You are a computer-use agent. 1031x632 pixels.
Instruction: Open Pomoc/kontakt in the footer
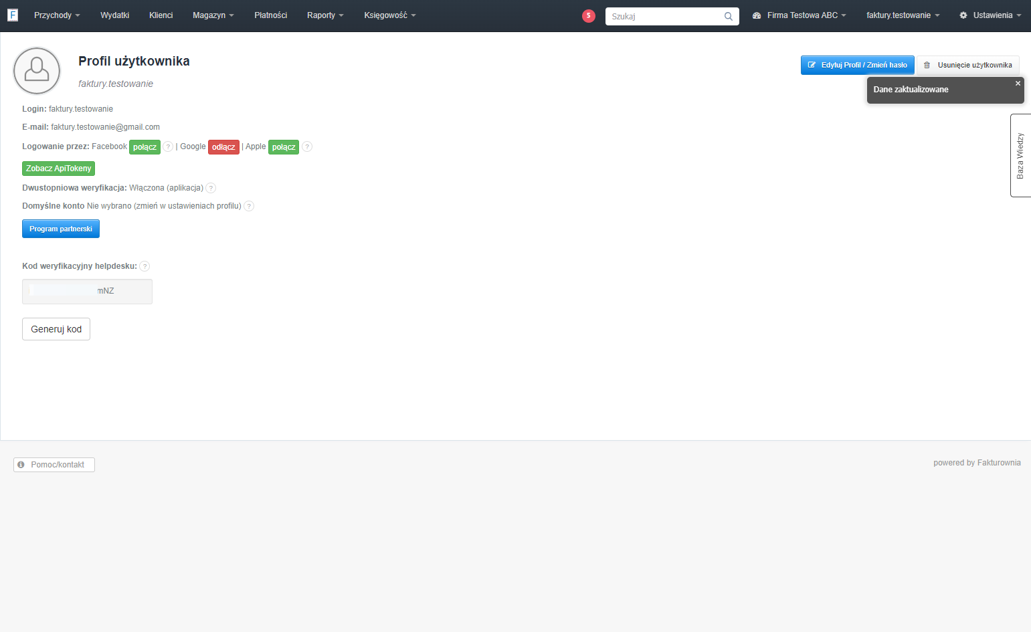(54, 465)
